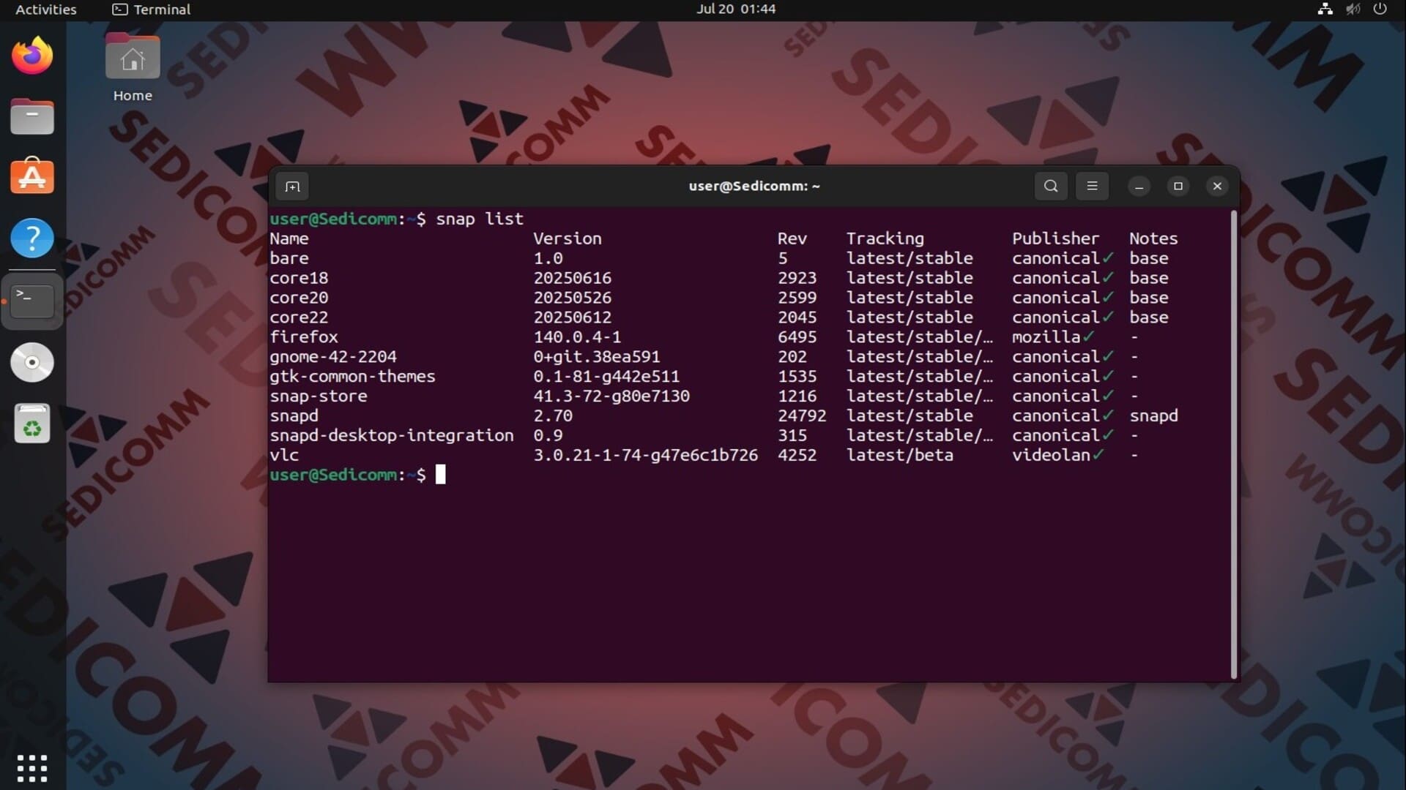1406x790 pixels.
Task: Click the 'Rev' column header
Action: tap(792, 238)
